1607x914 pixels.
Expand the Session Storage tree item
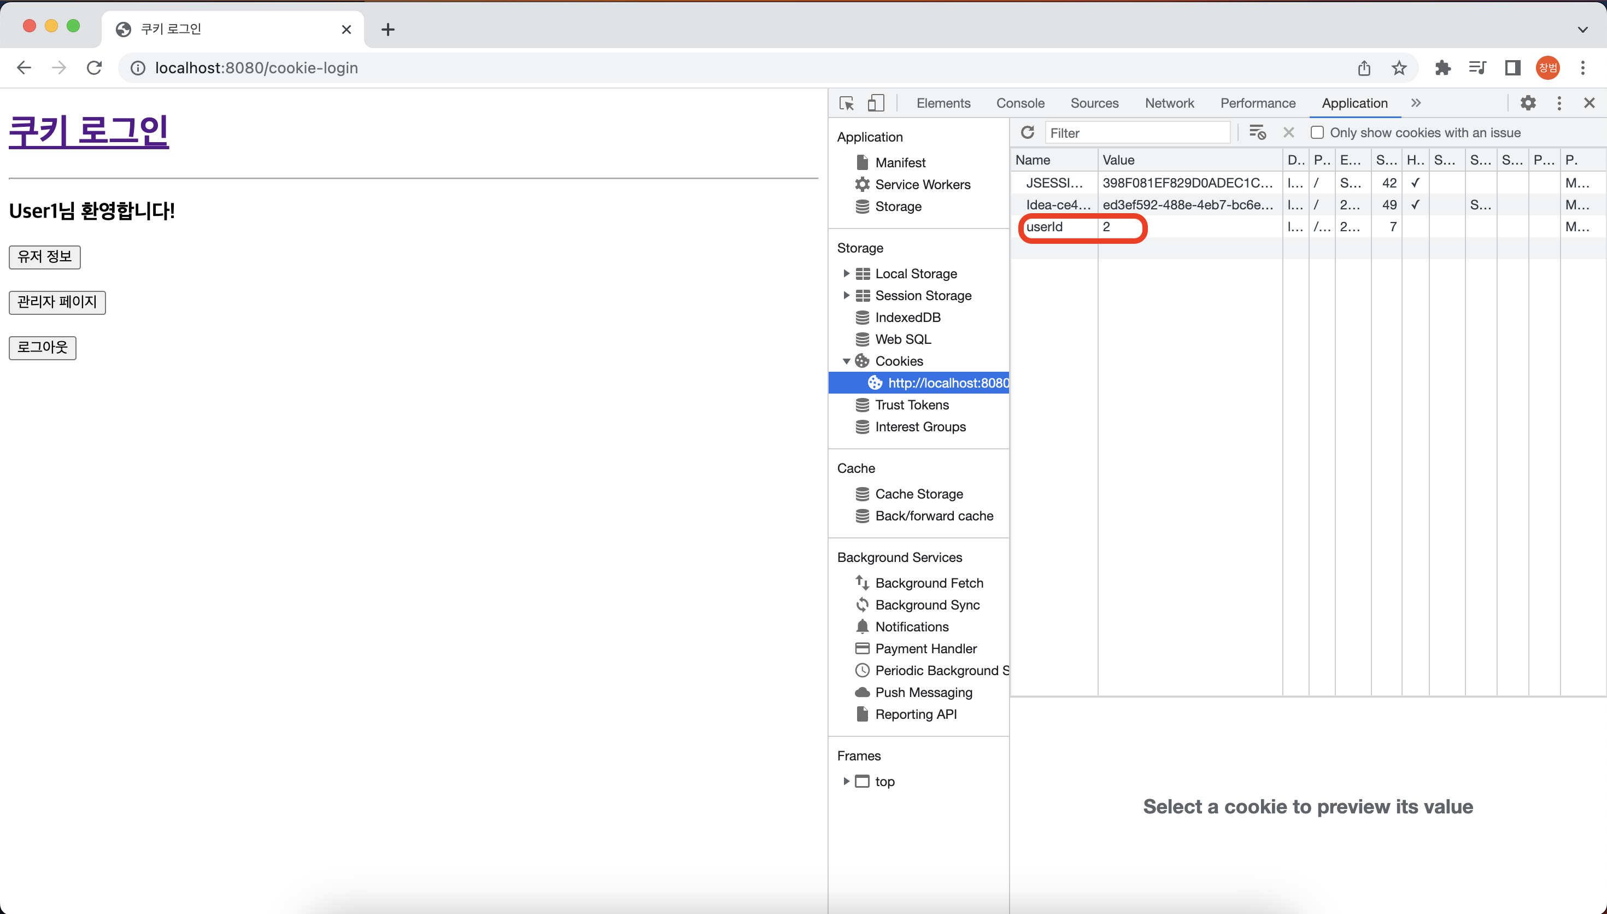pos(846,295)
